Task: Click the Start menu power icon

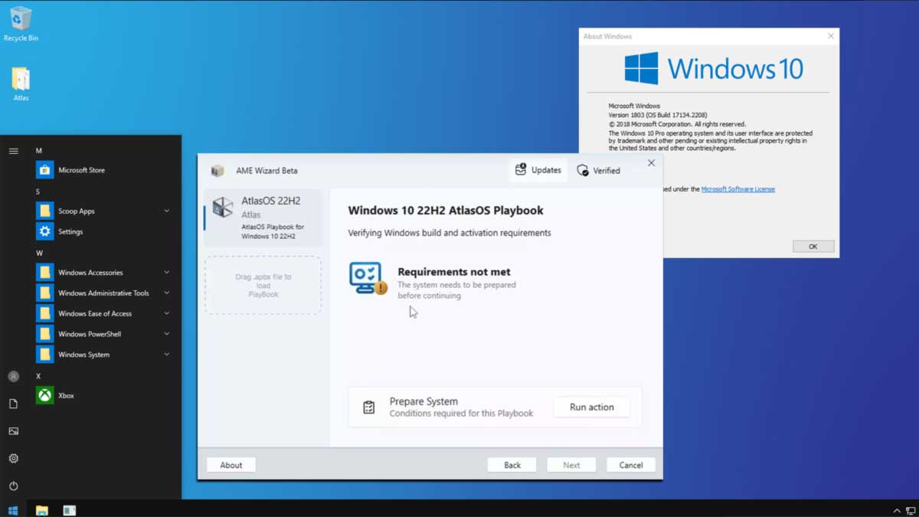Action: point(13,486)
